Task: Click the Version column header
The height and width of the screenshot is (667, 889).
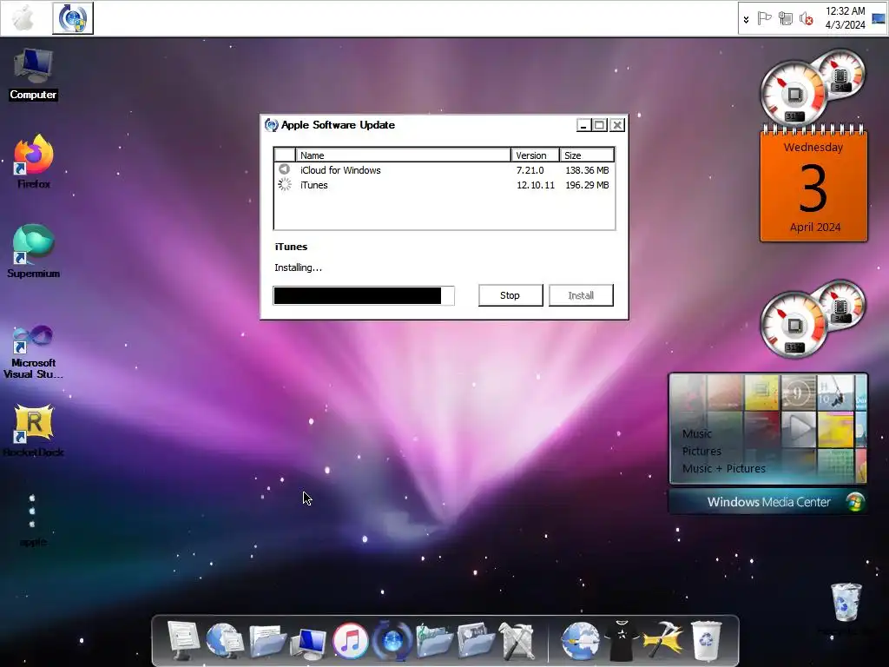Action: 535,155
